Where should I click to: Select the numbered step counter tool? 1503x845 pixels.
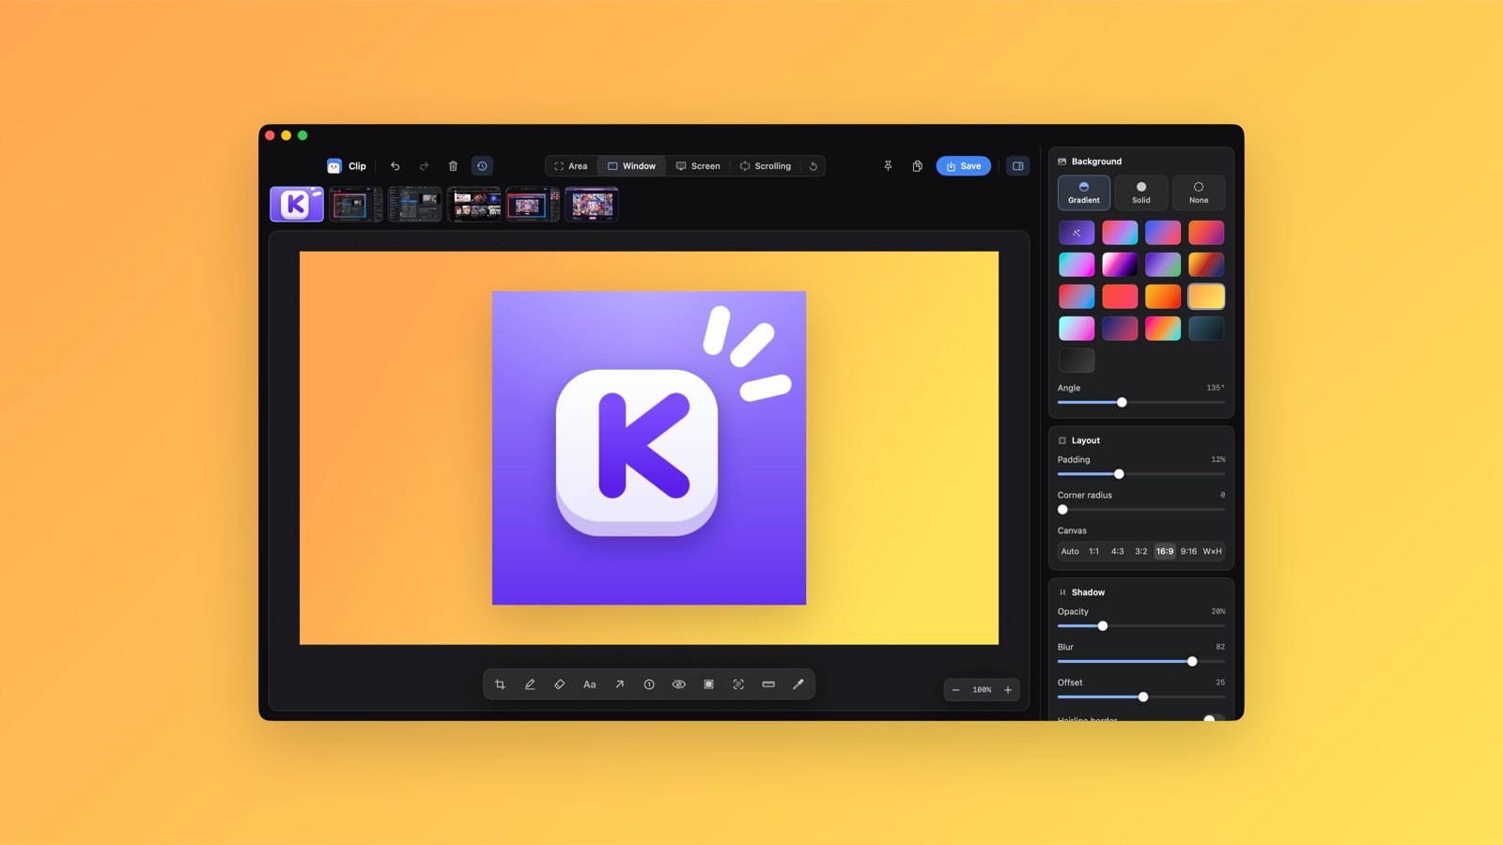649,684
